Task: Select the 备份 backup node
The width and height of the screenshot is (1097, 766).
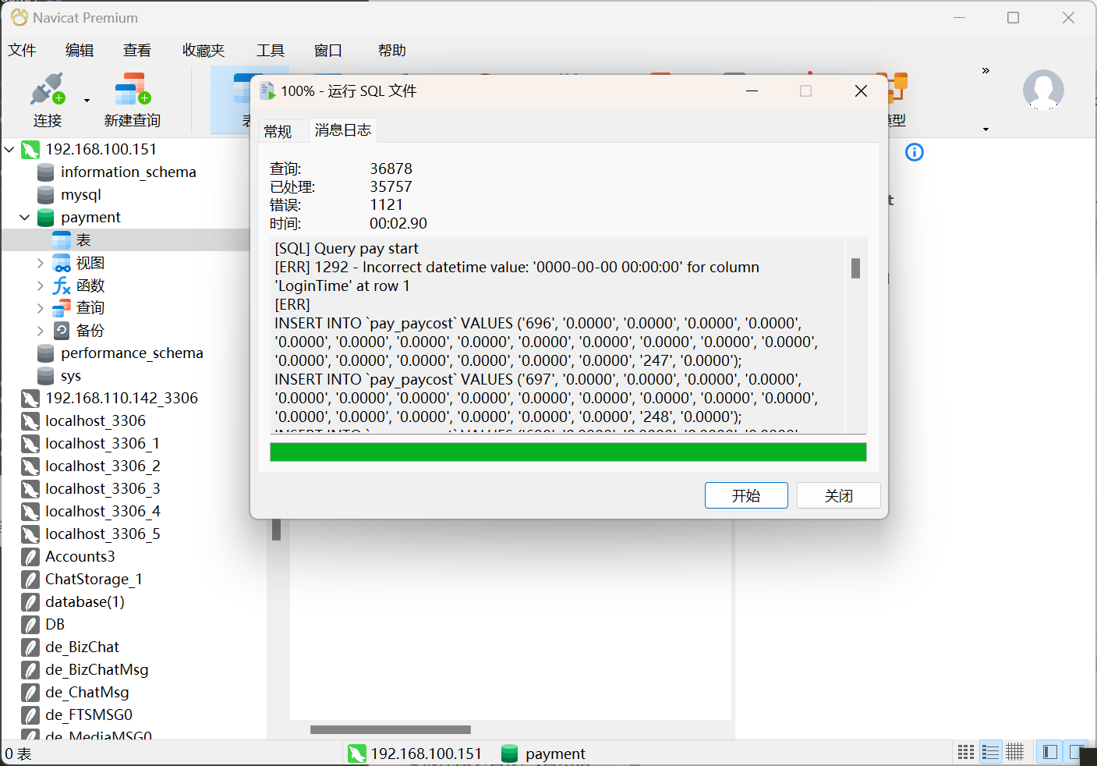Action: point(90,331)
